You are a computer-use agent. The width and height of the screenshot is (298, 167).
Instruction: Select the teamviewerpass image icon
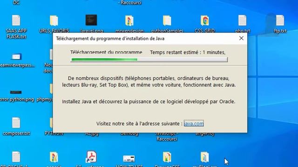pos(16,57)
